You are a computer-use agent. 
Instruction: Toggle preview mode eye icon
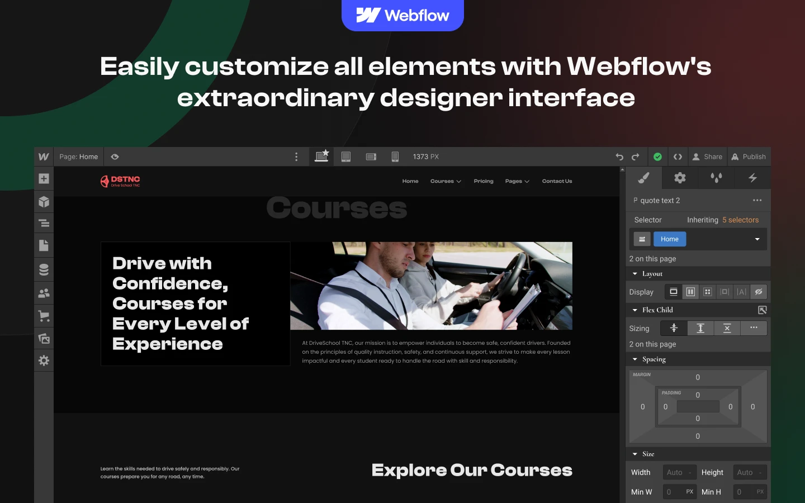pyautogui.click(x=115, y=157)
